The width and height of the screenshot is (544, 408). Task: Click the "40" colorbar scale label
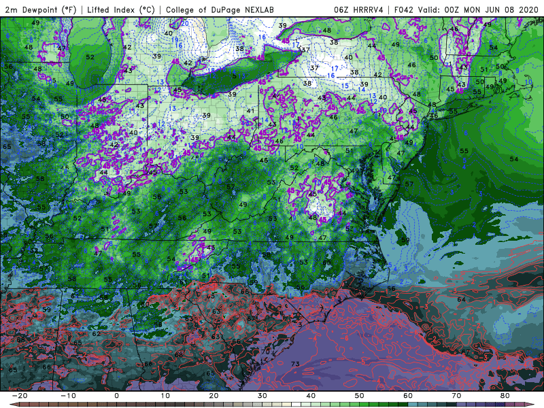click(x=311, y=396)
